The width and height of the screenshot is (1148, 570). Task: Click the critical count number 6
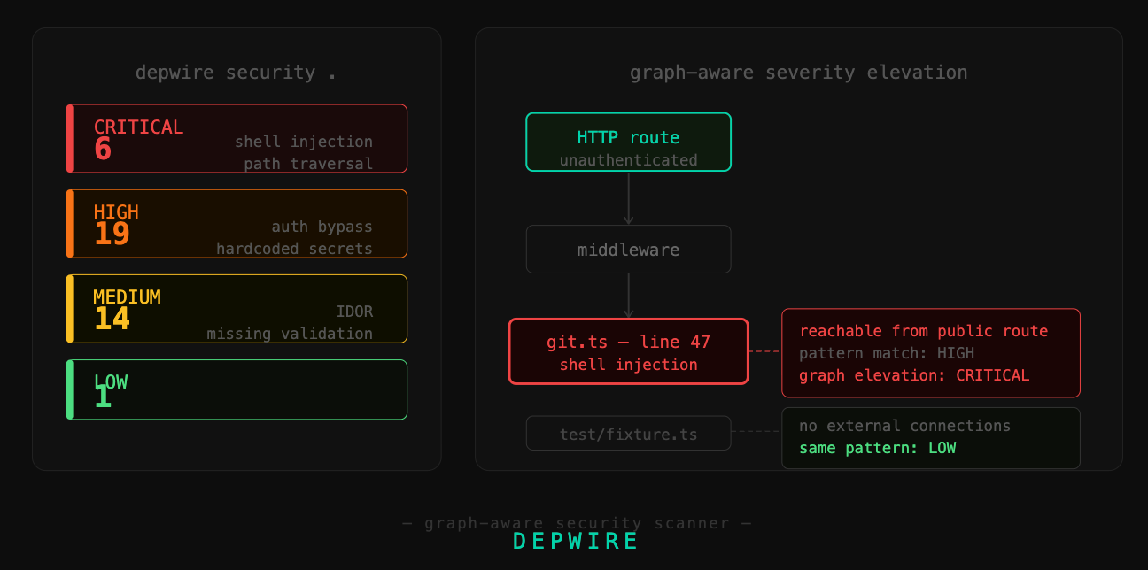(103, 149)
